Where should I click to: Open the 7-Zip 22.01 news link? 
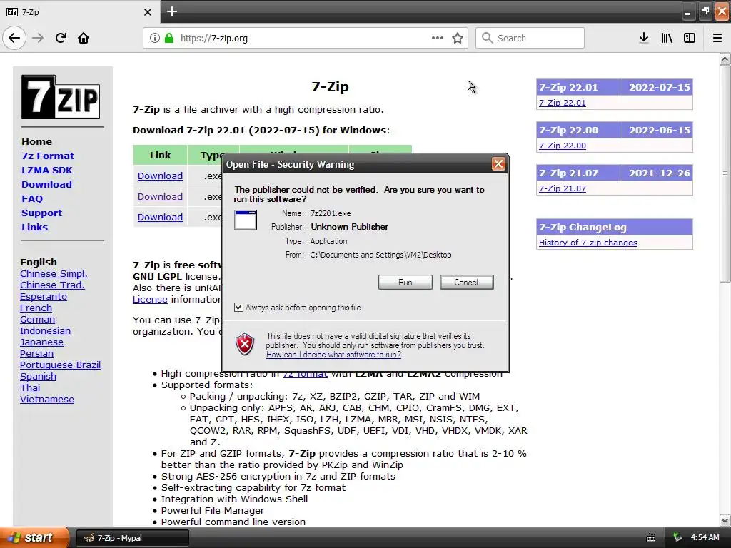[563, 103]
